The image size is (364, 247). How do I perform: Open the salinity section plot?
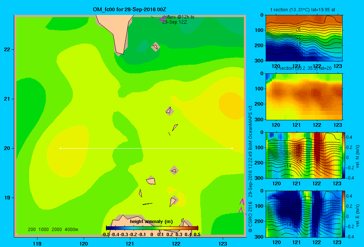click(x=304, y=97)
